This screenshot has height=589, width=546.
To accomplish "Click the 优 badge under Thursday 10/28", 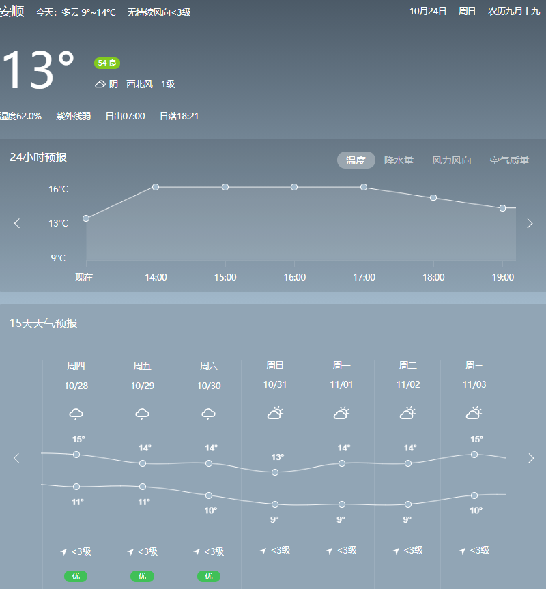I will coord(76,576).
